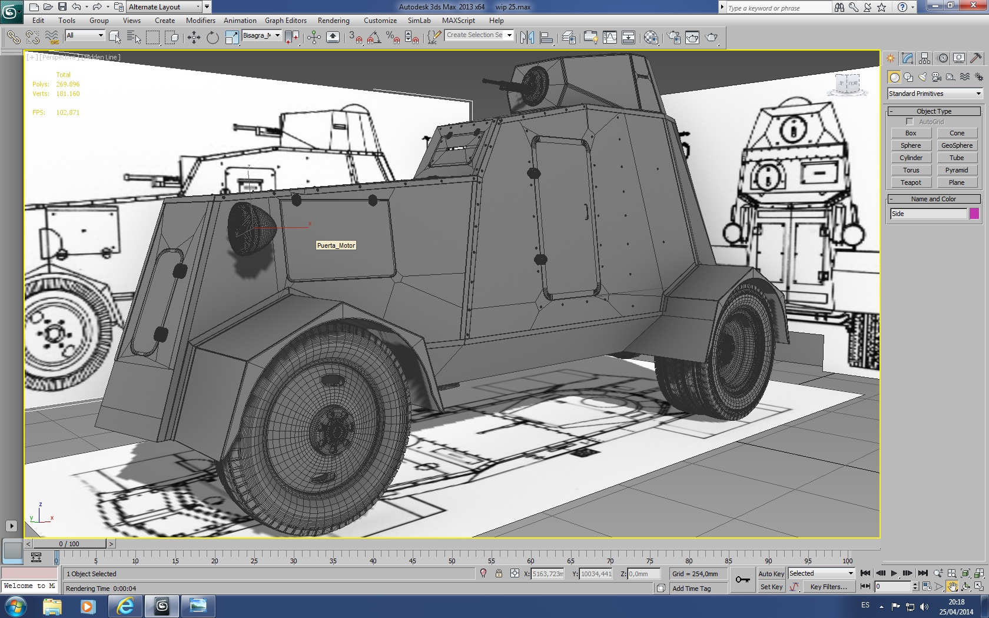Activate the Select and Rotate tool
Viewport: 989px width, 618px height.
(213, 38)
